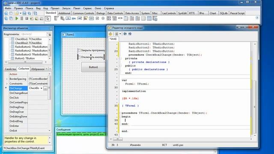Select RadioButton2: TRadioButton in the component tree
Viewport: 274px width, 154px height.
[x=31, y=50]
